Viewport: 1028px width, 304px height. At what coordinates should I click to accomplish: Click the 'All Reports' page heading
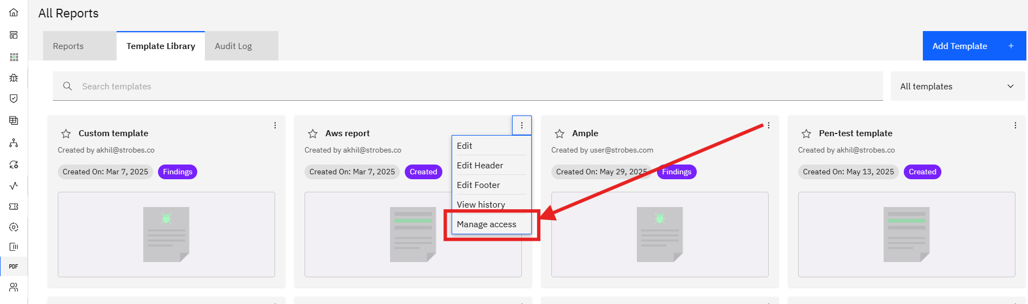[68, 13]
